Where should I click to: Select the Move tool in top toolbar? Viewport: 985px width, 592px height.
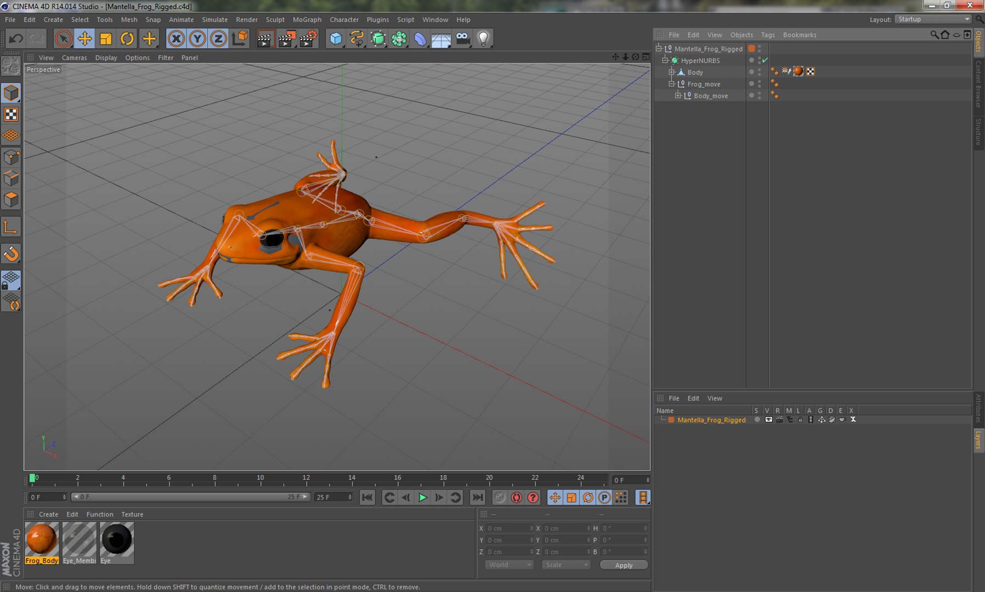pyautogui.click(x=84, y=38)
